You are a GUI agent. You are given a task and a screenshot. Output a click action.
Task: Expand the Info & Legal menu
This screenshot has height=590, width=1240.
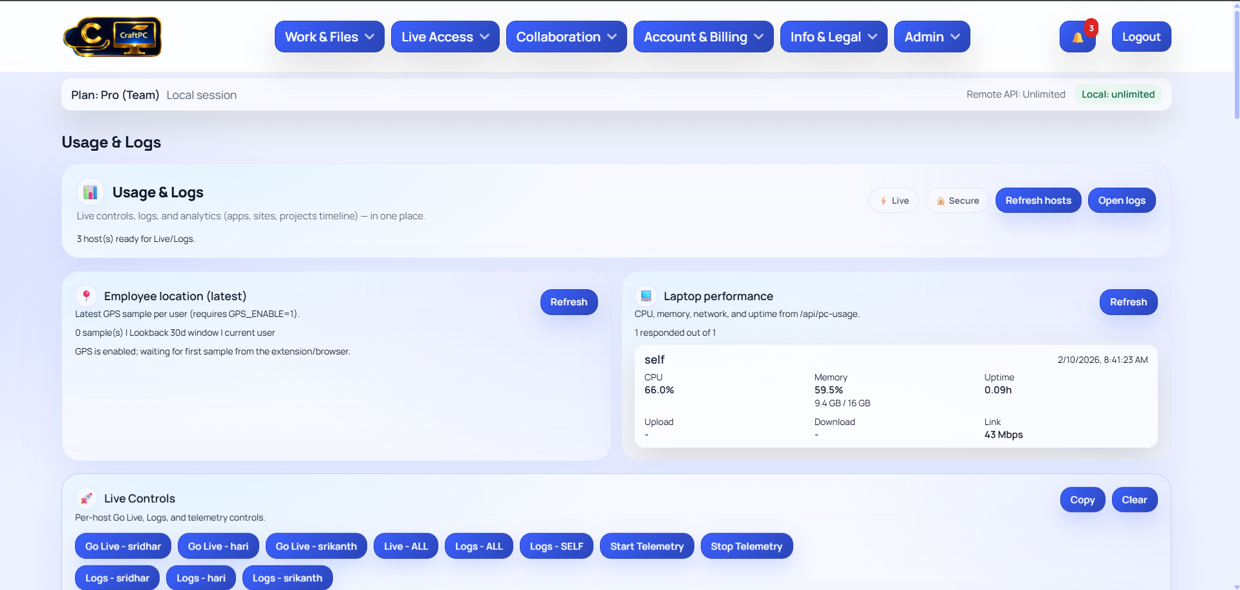(834, 37)
